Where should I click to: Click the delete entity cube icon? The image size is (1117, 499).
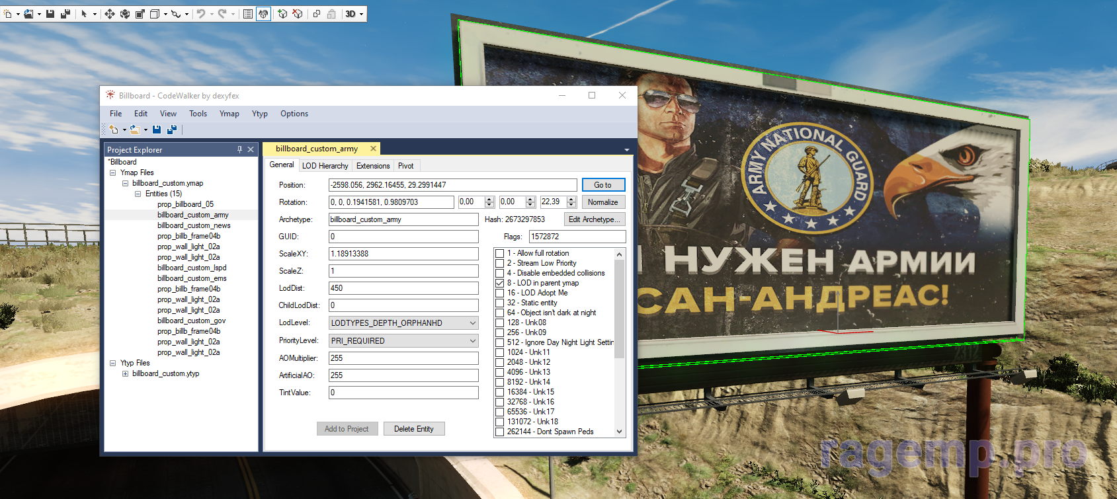pyautogui.click(x=298, y=14)
